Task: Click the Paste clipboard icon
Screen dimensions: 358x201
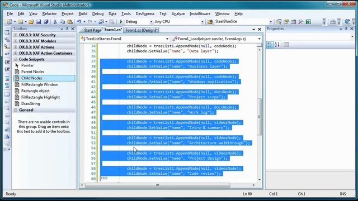Action: click(70, 22)
